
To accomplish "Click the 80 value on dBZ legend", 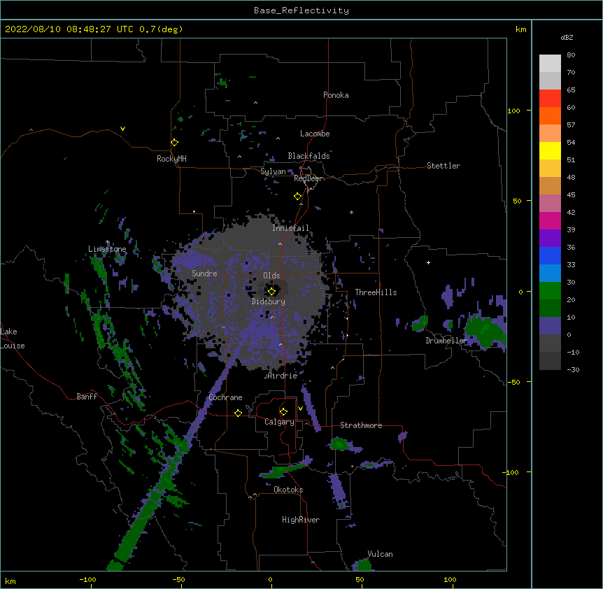I will (571, 55).
